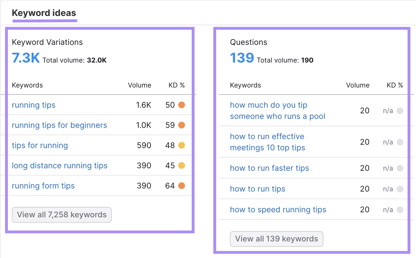The image size is (416, 258).
Task: Click how much do you tip someone who runs a pool
Action: tap(277, 110)
